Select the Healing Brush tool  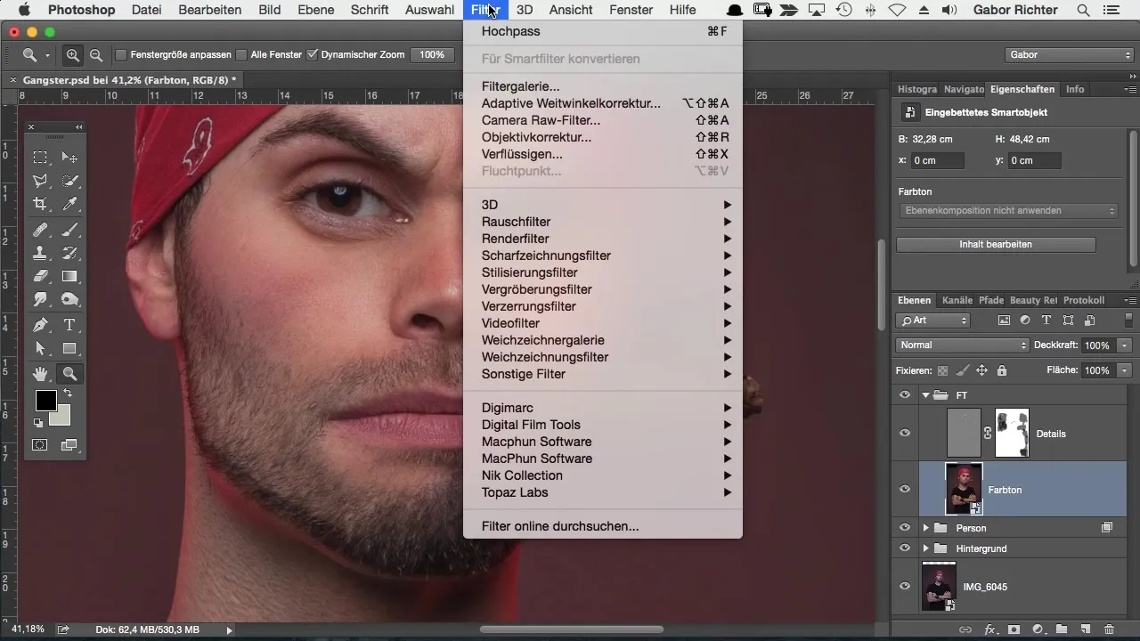[40, 230]
